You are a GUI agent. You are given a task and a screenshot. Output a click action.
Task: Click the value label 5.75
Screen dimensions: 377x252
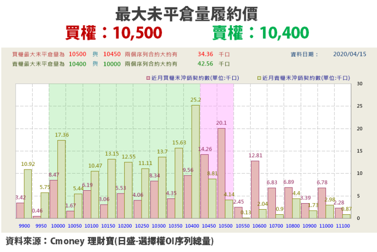click(45, 187)
